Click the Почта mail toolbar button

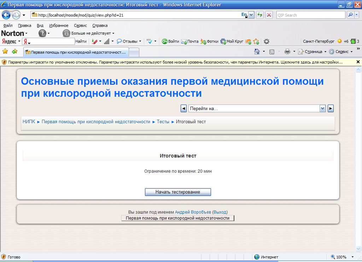[190, 41]
